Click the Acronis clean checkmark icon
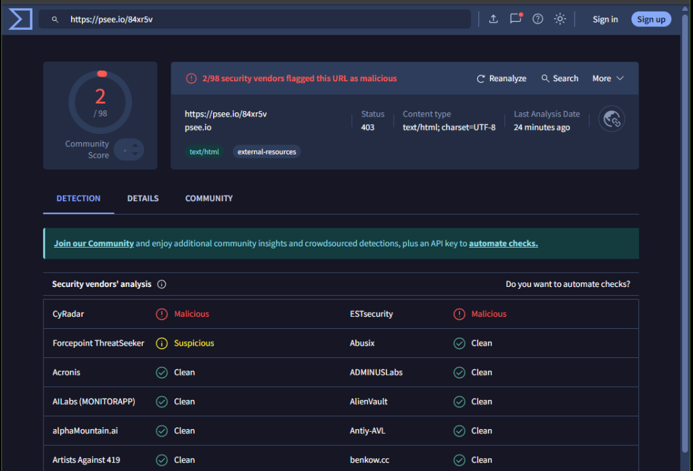The height and width of the screenshot is (471, 693). 162,372
